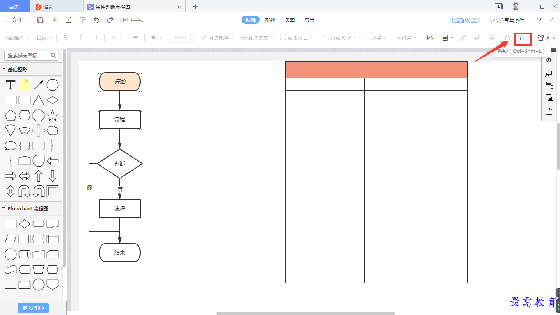Image resolution: width=560 pixels, height=315 pixels.
Task: Switch to the 排列 tab
Action: (x=270, y=20)
